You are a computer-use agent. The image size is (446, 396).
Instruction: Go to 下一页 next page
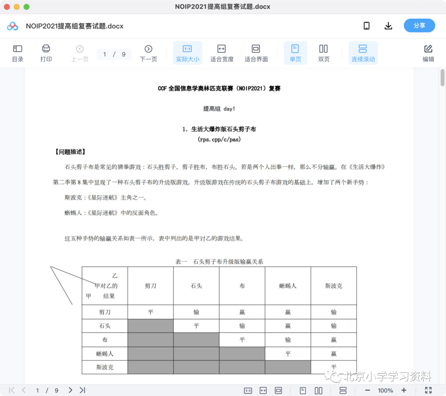[x=148, y=53]
